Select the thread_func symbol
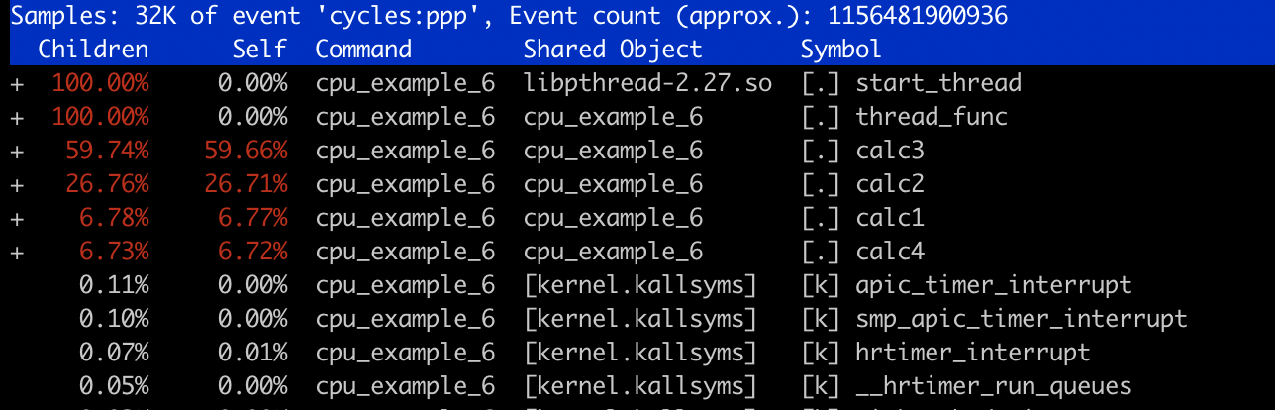 click(x=932, y=117)
